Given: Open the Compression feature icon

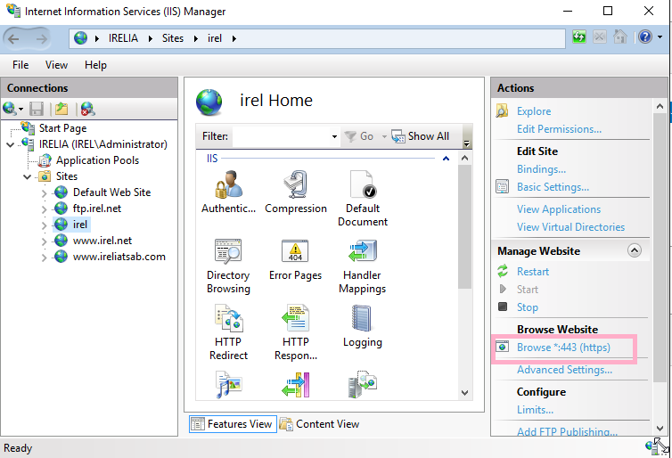Looking at the screenshot, I should pos(295,184).
